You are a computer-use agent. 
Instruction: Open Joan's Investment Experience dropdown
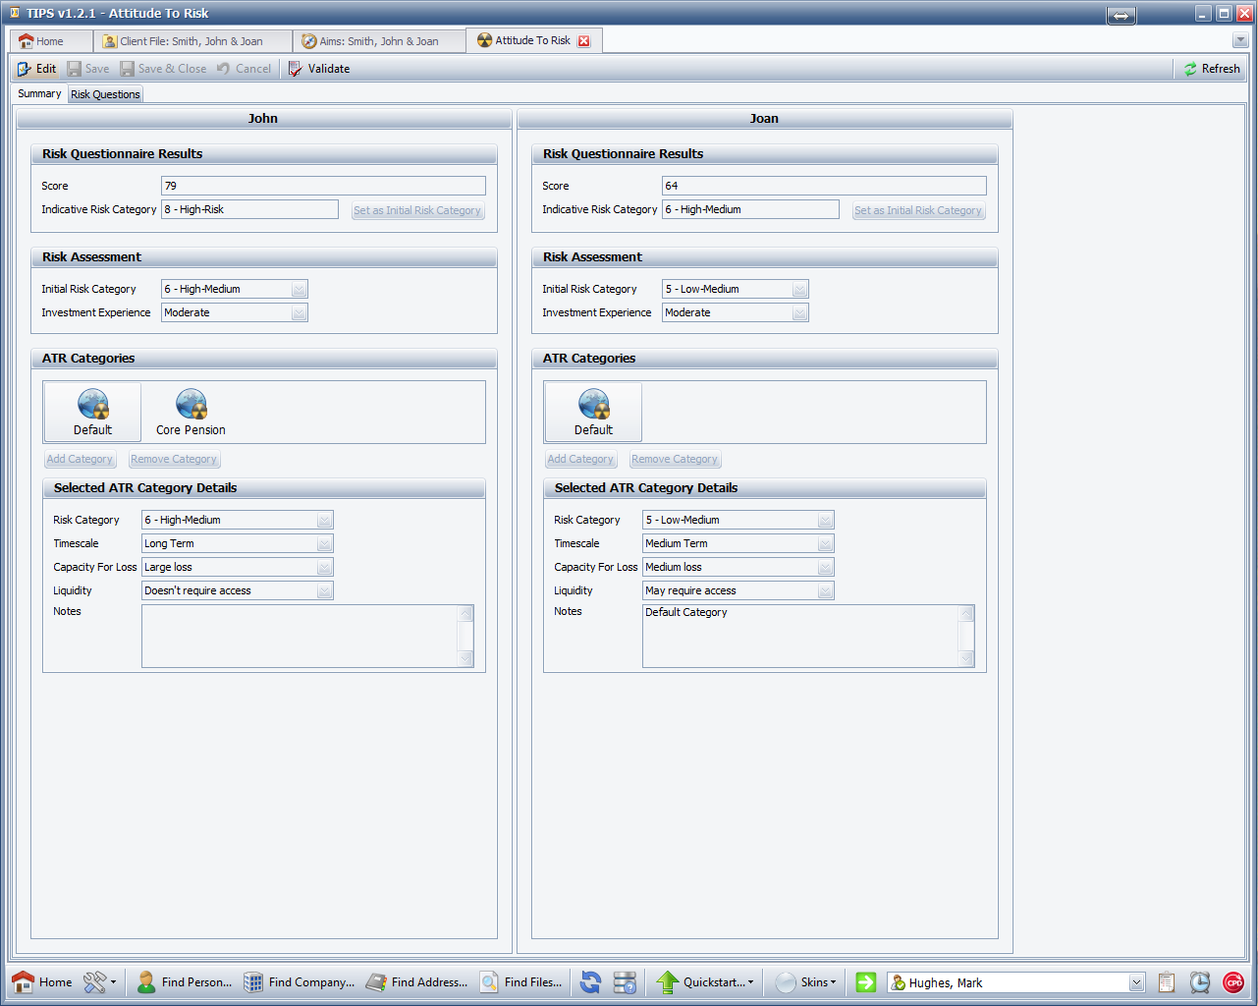[x=800, y=312]
